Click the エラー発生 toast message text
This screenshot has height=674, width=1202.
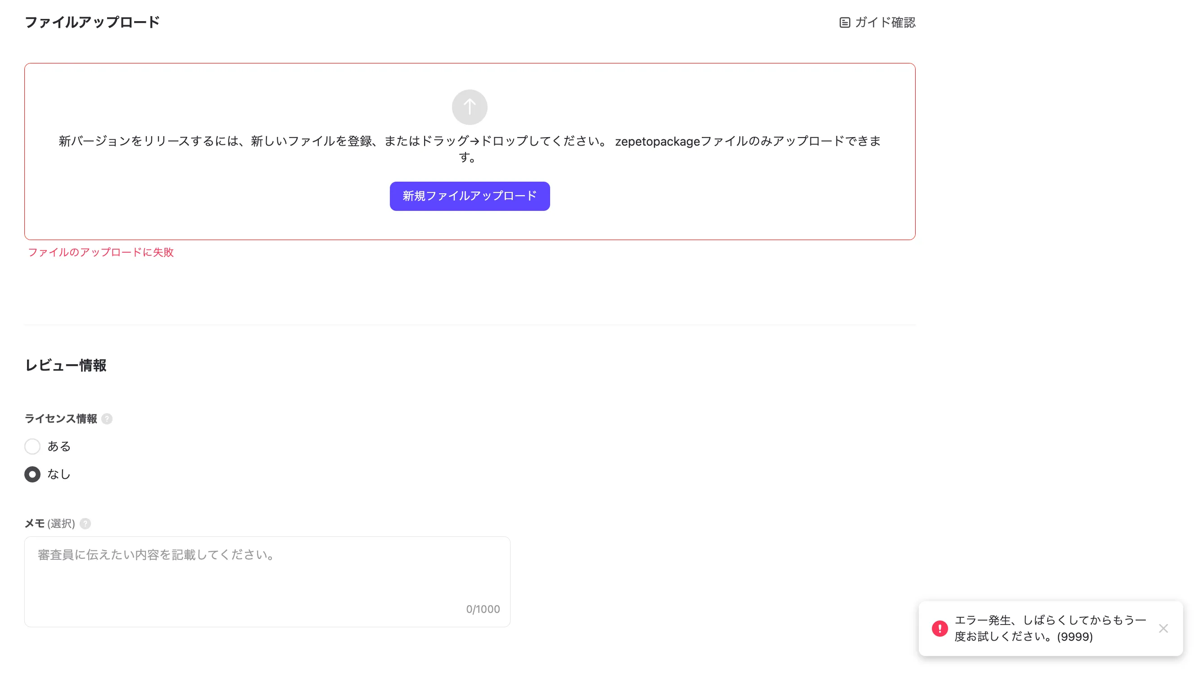(x=1050, y=628)
